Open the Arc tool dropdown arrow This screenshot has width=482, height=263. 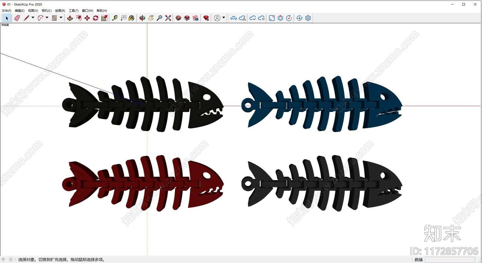click(x=47, y=18)
